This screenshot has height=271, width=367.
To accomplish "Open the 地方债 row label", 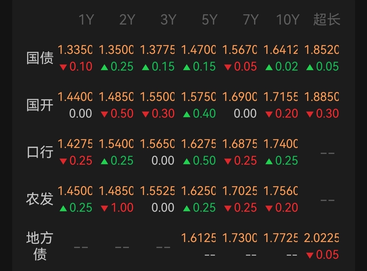I will pyautogui.click(x=40, y=246).
